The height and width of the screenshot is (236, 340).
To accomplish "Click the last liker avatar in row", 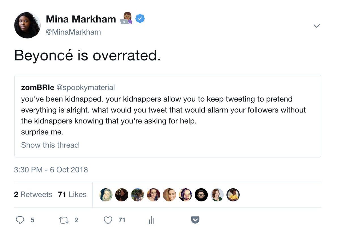I will click(x=233, y=195).
